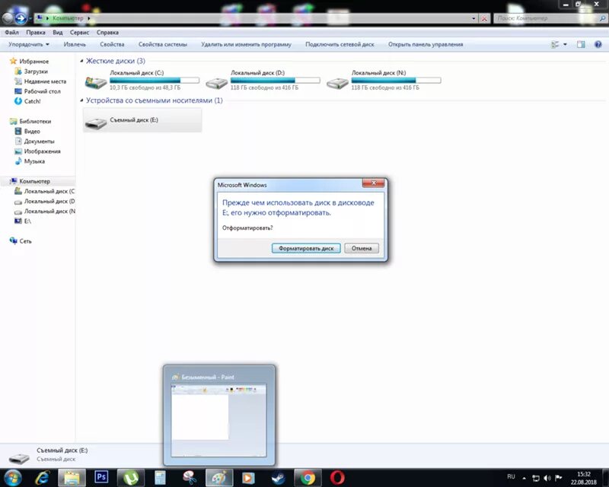Click the Поиск: Компьютер search field
The width and height of the screenshot is (609, 487).
550,18
